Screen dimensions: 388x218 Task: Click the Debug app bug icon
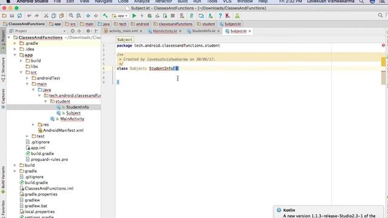(x=150, y=16)
